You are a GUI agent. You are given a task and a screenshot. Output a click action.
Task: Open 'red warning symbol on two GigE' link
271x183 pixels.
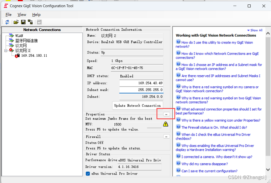[218, 100]
